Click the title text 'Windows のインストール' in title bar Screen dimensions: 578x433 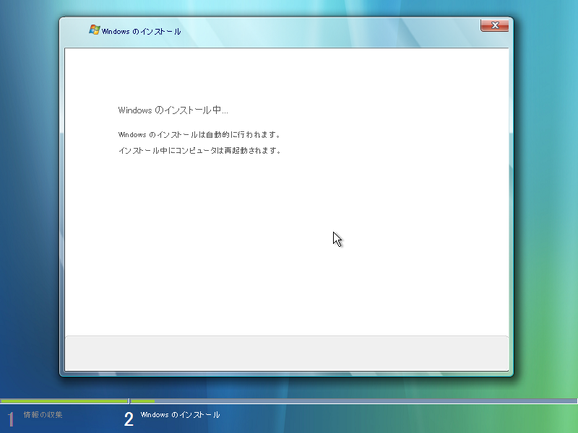[141, 32]
